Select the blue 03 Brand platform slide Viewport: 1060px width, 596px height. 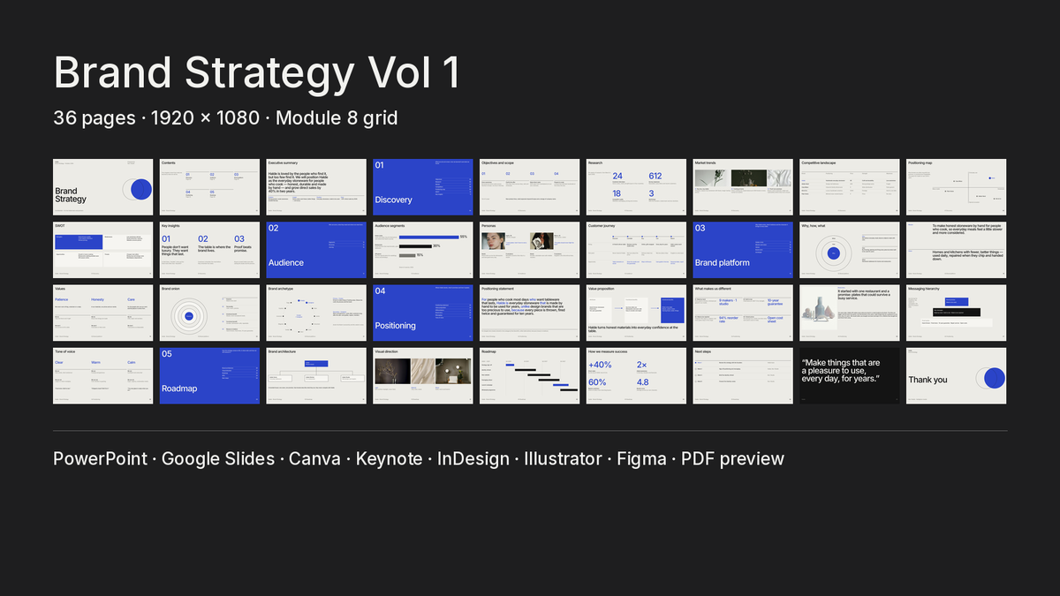pos(743,250)
